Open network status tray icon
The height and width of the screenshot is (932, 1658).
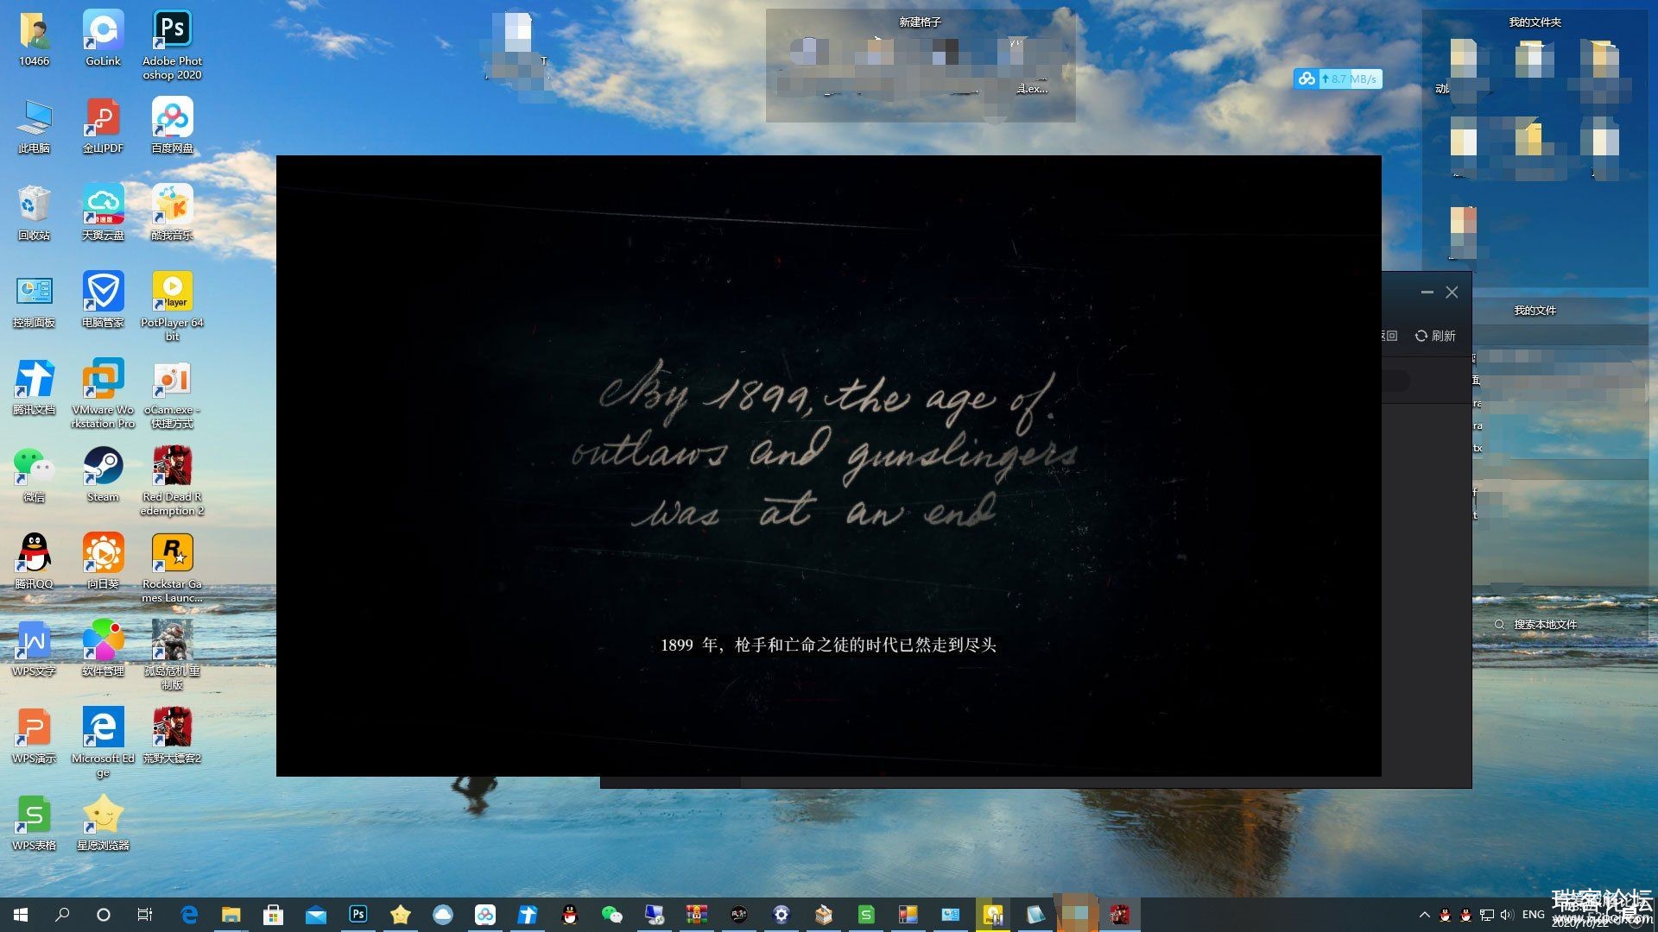(x=1486, y=915)
